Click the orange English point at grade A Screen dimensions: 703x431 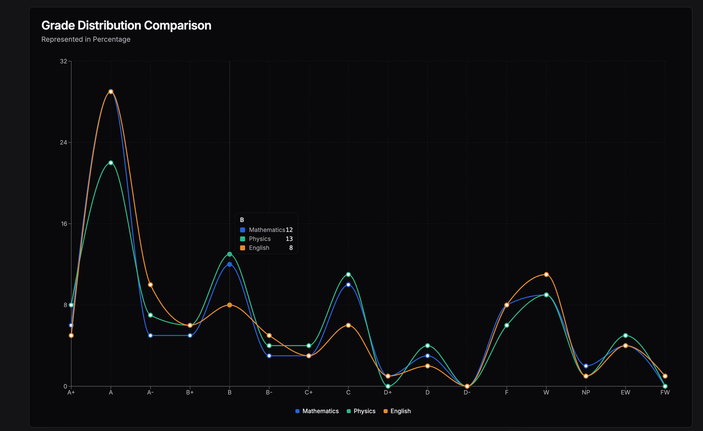111,92
